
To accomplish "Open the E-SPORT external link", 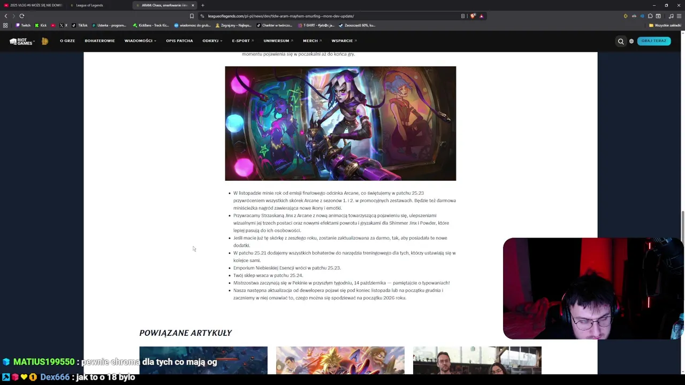I will [243, 41].
